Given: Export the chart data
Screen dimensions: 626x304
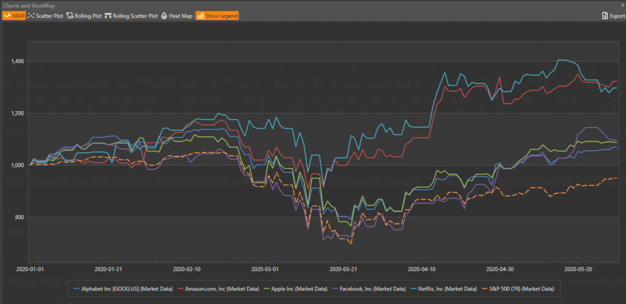Looking at the screenshot, I should pyautogui.click(x=613, y=16).
